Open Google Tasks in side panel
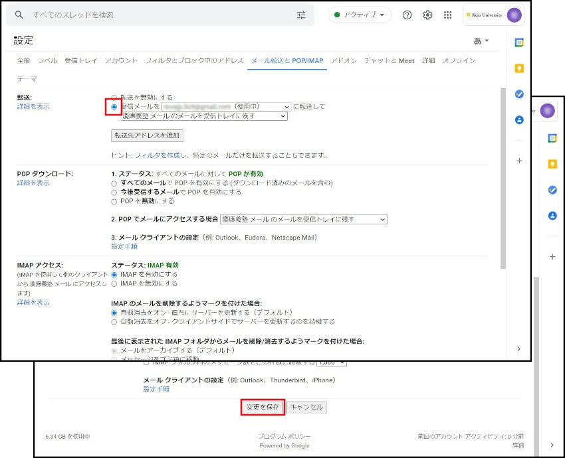The height and width of the screenshot is (458, 565). pyautogui.click(x=520, y=94)
